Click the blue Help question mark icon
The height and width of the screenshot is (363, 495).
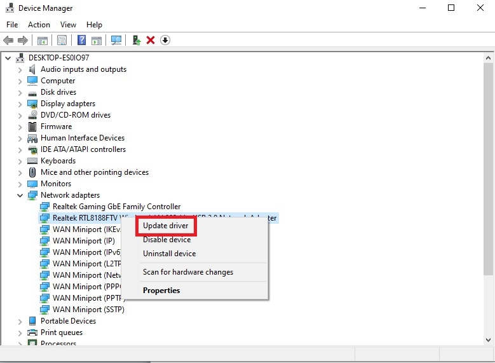pyautogui.click(x=82, y=40)
